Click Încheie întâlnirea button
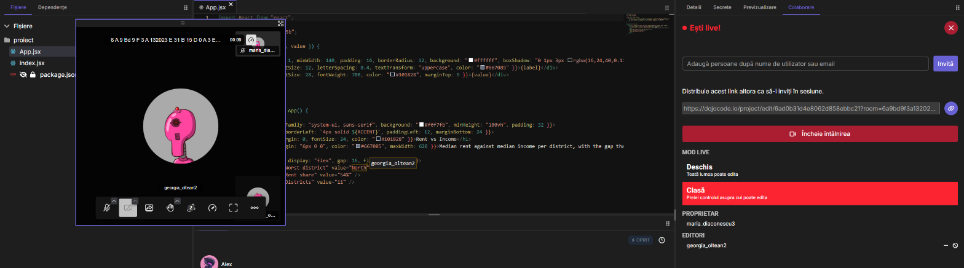 820,133
